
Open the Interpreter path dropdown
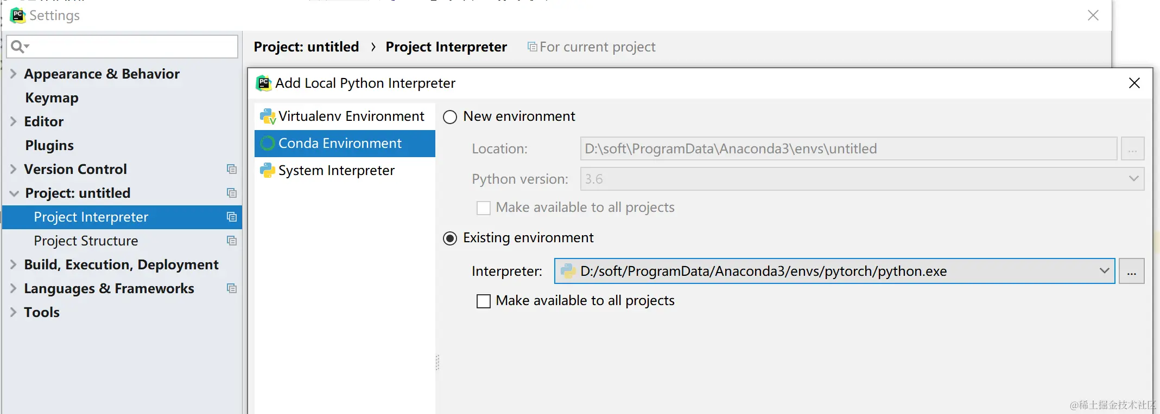pos(1104,271)
